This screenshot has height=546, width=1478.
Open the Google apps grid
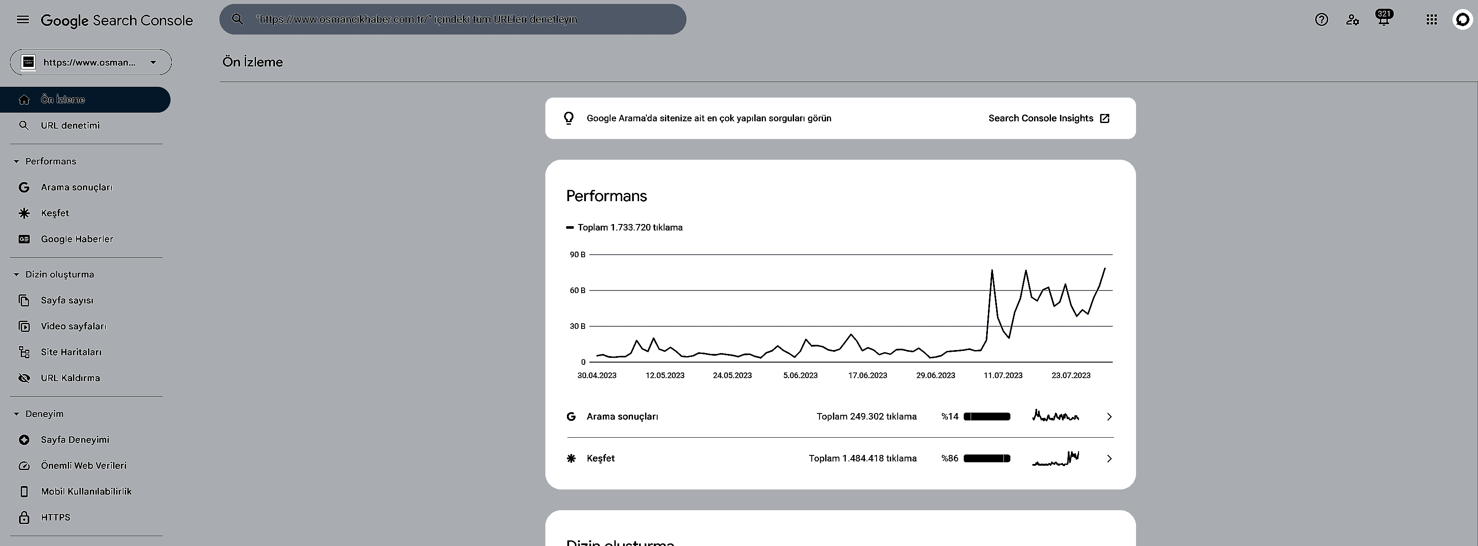[1431, 19]
